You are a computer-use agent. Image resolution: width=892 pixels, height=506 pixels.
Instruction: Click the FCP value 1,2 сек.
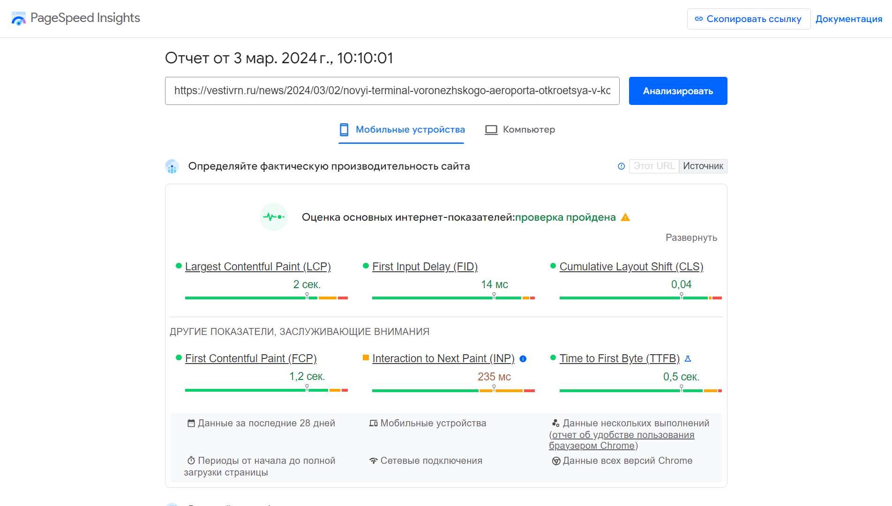pos(307,376)
